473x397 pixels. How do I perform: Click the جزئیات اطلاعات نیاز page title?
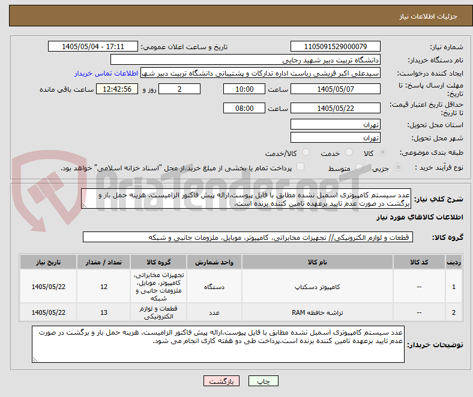(429, 16)
